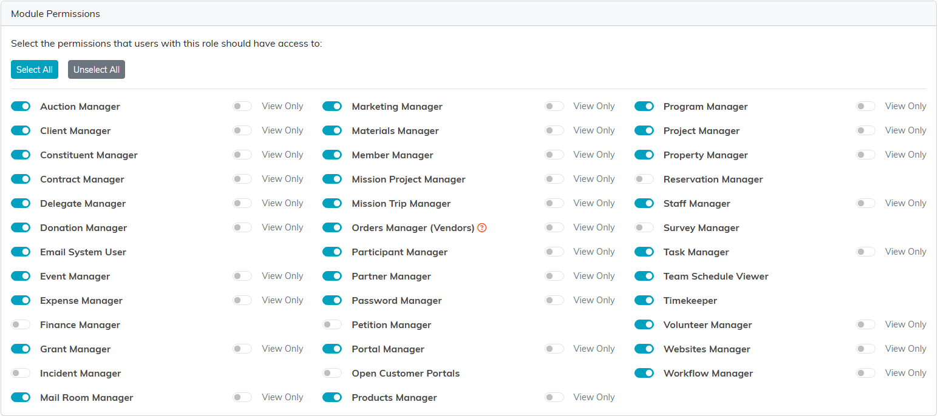Turn off the Websites Manager switch
The height and width of the screenshot is (416, 938).
pos(644,349)
